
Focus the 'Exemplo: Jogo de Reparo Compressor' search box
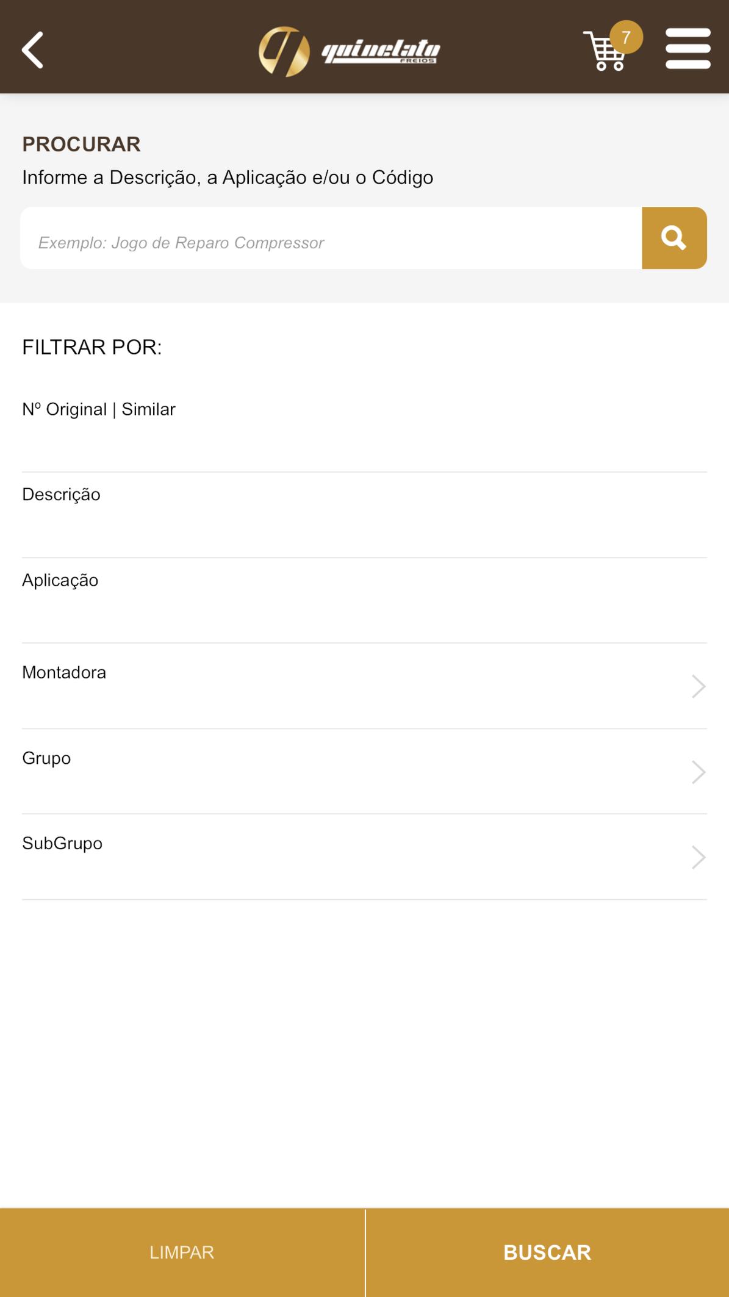click(x=331, y=238)
